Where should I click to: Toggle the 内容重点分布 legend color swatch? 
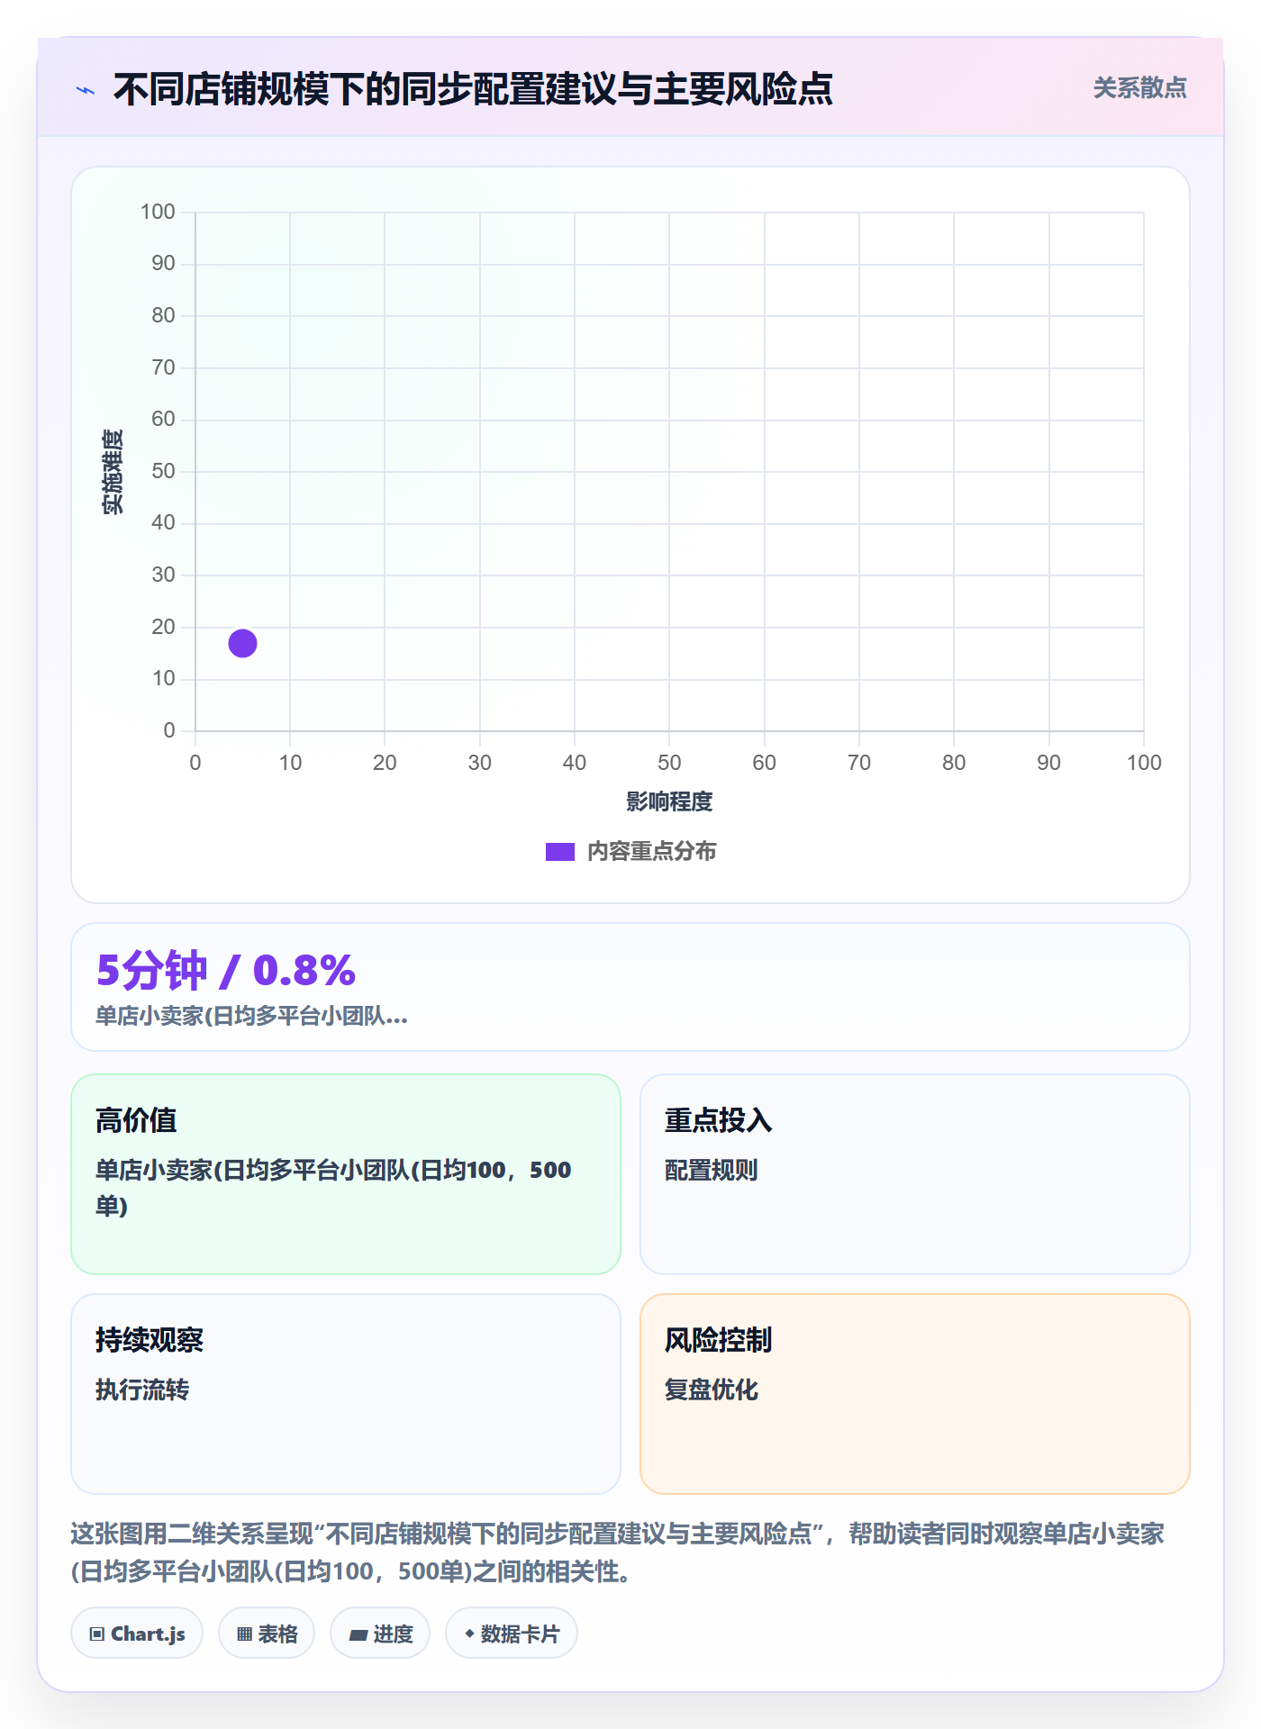click(x=559, y=852)
